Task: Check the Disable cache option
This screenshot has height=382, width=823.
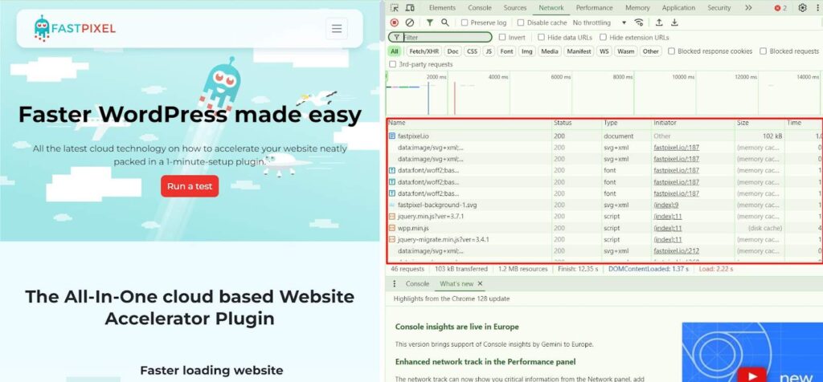Action: [x=521, y=23]
